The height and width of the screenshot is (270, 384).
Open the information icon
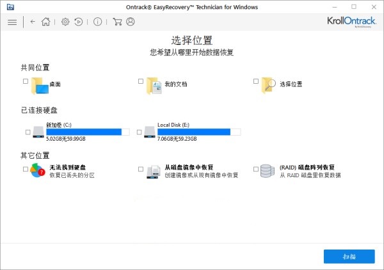tap(97, 22)
